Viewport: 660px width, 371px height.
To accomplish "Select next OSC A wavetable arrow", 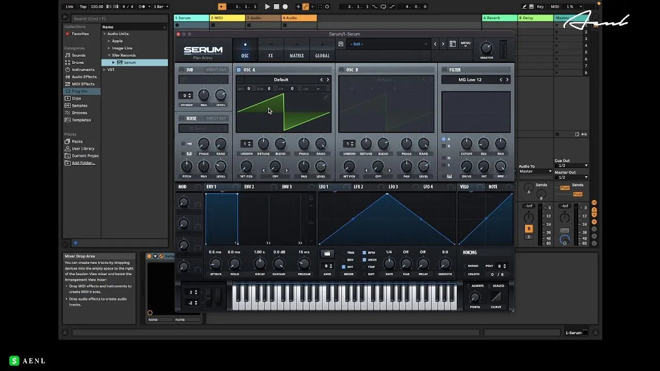I will point(327,80).
